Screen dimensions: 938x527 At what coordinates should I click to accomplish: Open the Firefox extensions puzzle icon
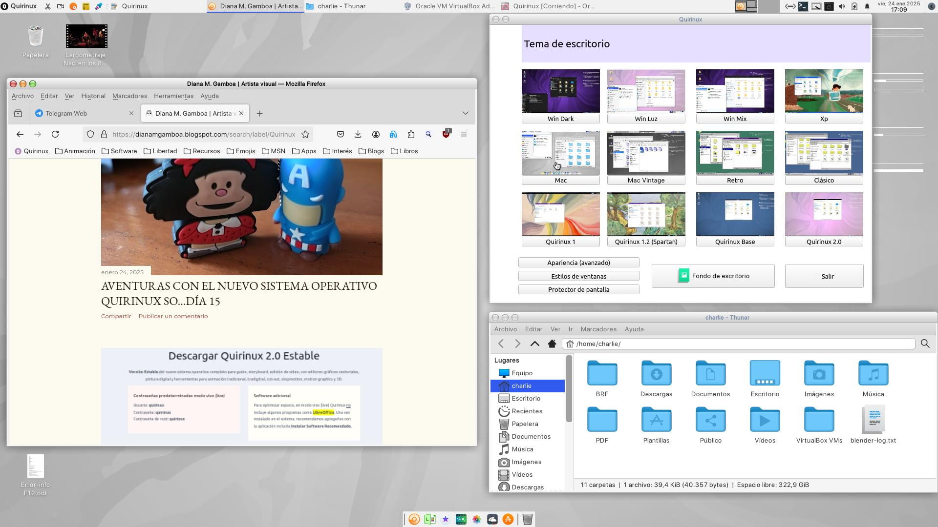click(x=411, y=134)
